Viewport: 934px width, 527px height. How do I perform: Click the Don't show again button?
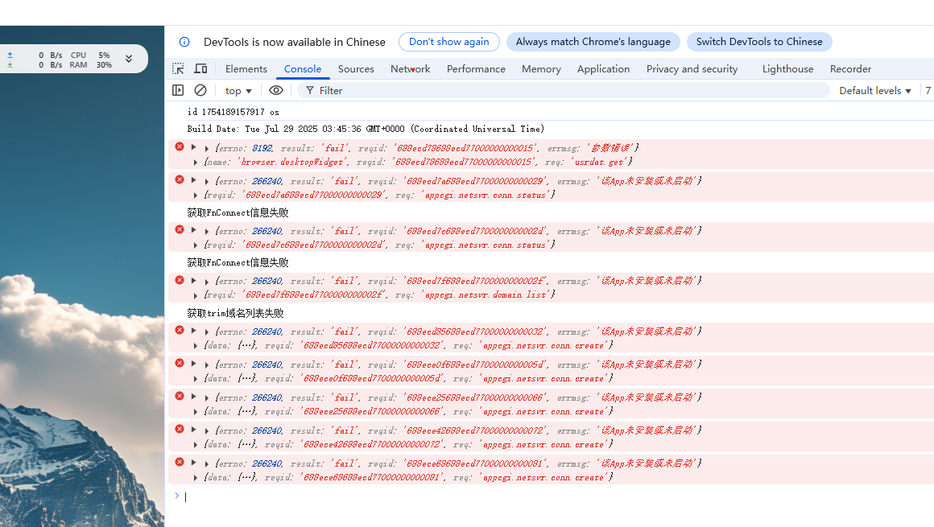point(448,42)
